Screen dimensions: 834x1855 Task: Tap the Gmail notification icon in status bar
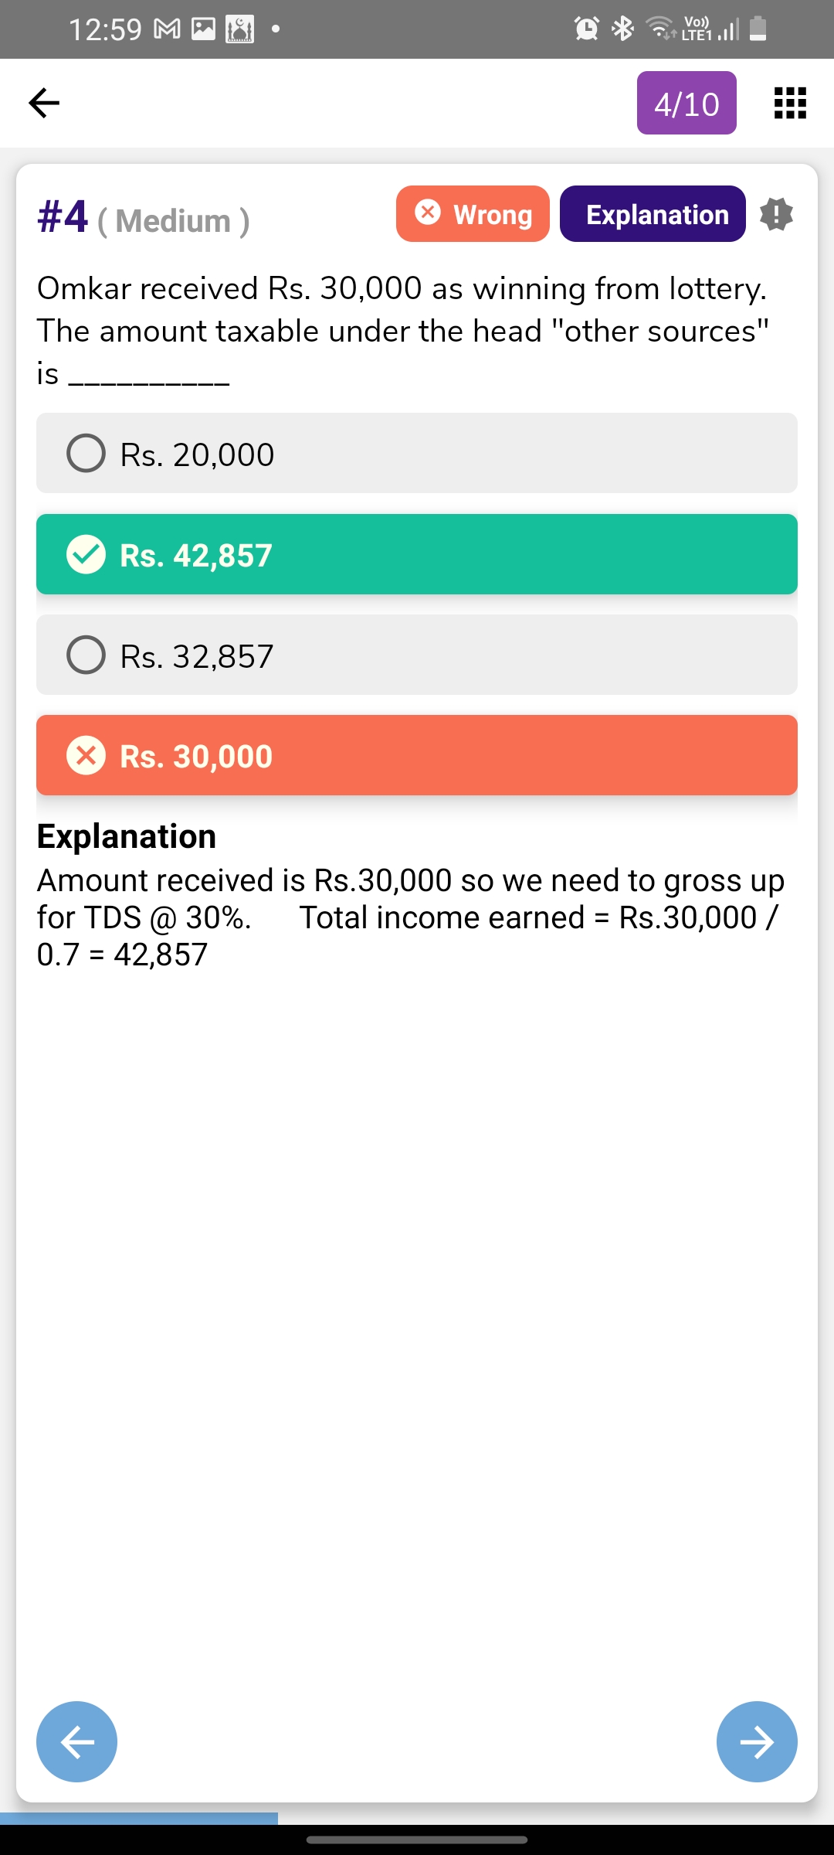[x=168, y=29]
